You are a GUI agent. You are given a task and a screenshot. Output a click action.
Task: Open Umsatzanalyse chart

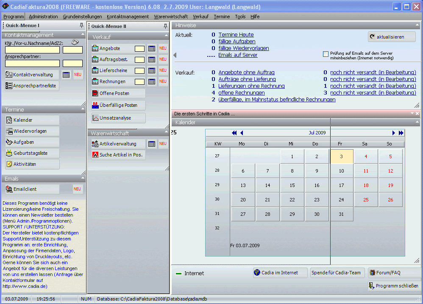coord(118,118)
